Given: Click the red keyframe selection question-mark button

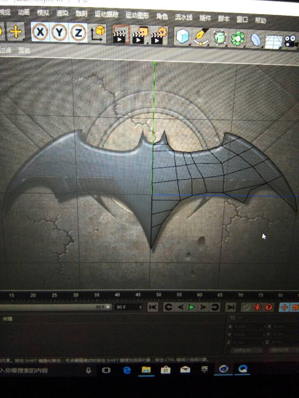Looking at the screenshot, I should tap(269, 307).
